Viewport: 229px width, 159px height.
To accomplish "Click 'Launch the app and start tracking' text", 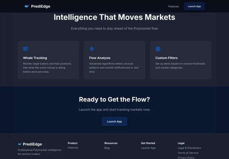I will tap(114, 110).
